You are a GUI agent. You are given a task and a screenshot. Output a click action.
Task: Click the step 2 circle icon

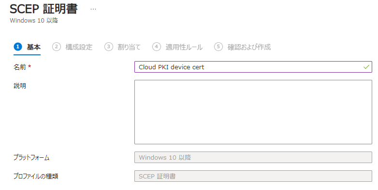[x=57, y=47]
